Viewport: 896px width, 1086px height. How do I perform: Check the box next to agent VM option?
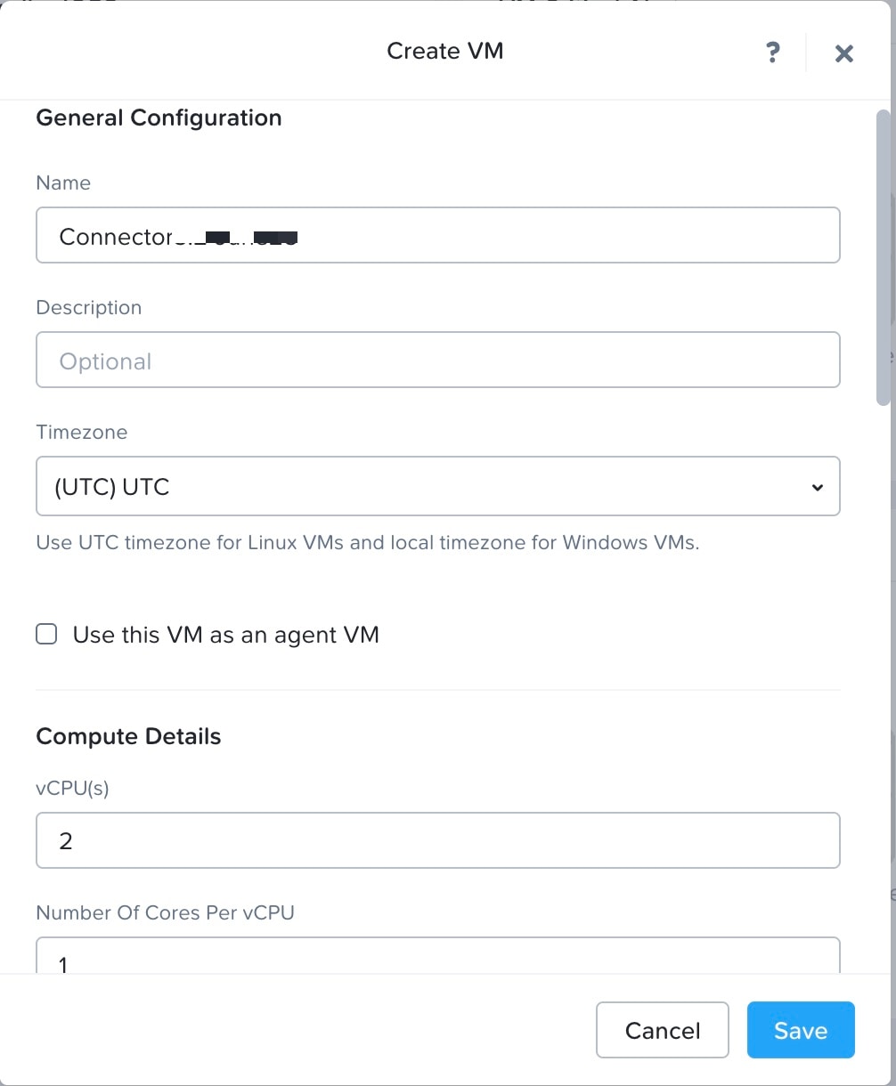[45, 634]
